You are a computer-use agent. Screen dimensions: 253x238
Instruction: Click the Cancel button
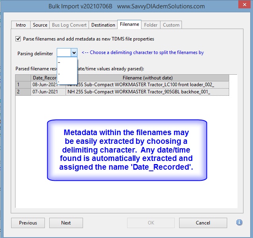203,223
